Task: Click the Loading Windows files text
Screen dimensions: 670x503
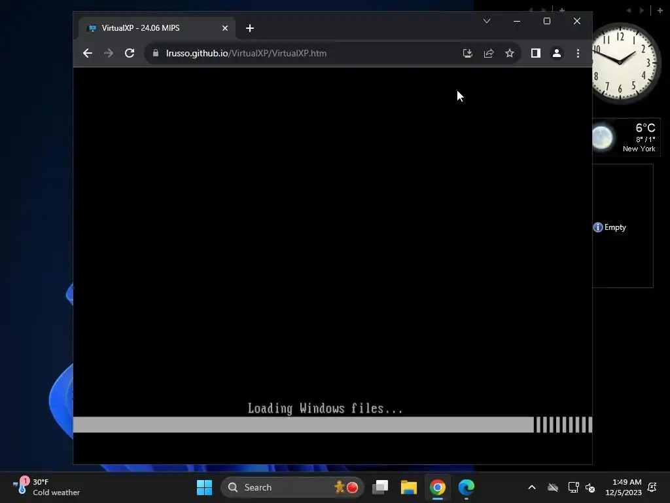Action: pos(325,409)
